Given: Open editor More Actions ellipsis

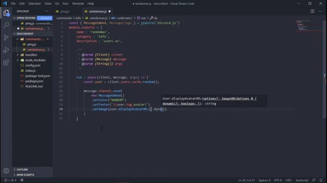Looking at the screenshot, I should 320,11.
